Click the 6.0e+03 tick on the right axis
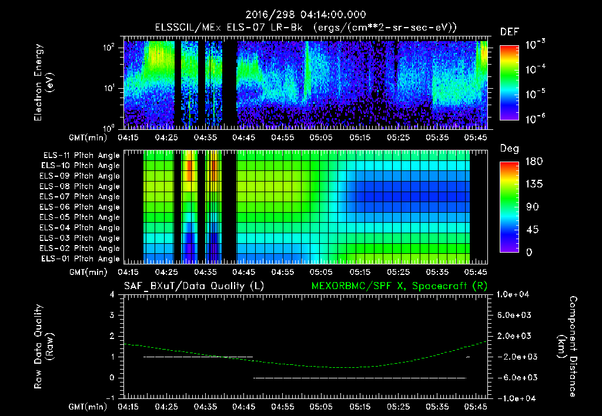This screenshot has width=602, height=416. point(514,315)
